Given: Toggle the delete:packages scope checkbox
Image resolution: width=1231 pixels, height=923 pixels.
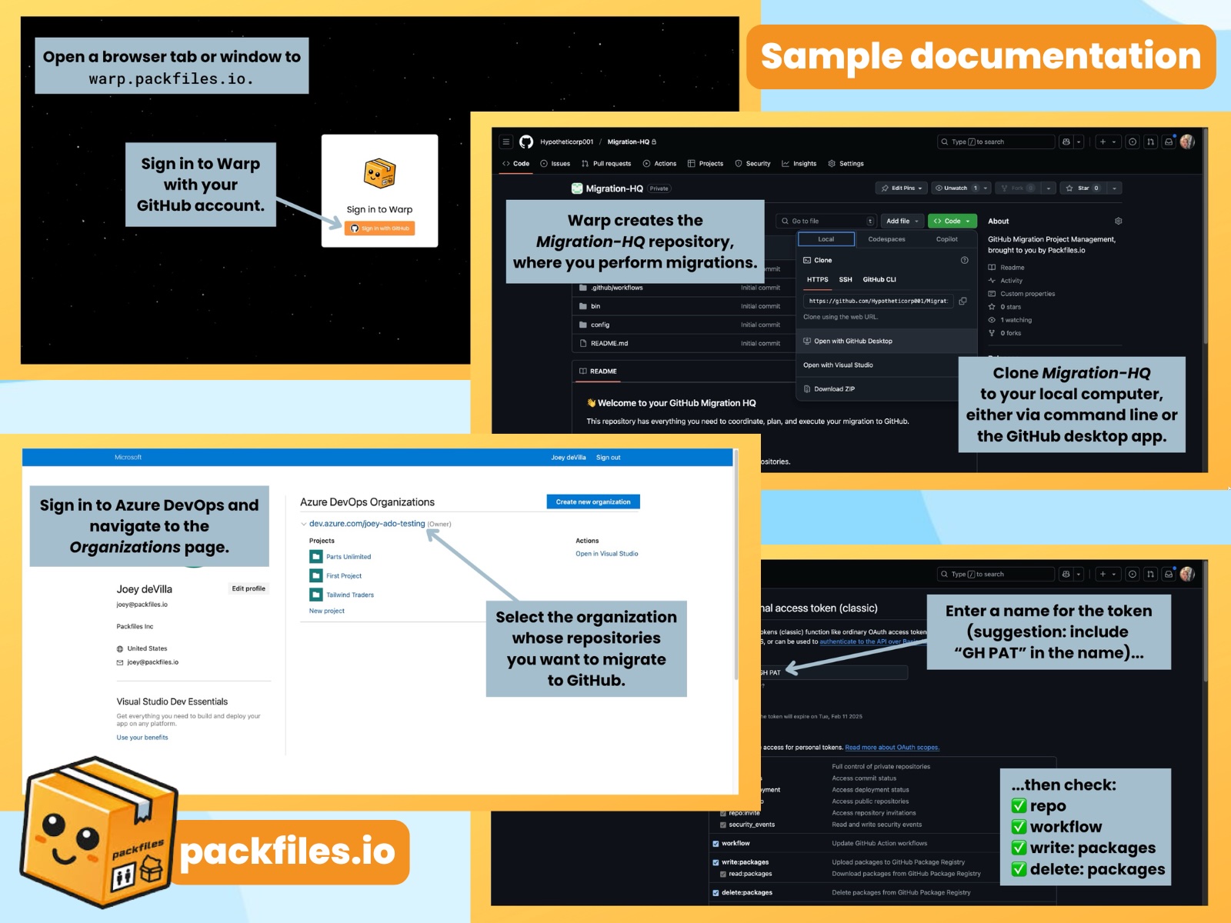Looking at the screenshot, I should tap(716, 893).
